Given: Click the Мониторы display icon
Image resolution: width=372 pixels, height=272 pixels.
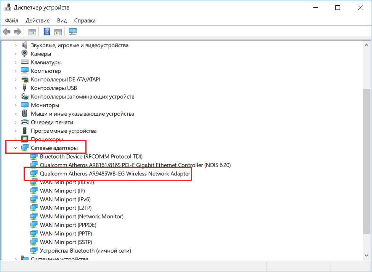Looking at the screenshot, I should 25,105.
